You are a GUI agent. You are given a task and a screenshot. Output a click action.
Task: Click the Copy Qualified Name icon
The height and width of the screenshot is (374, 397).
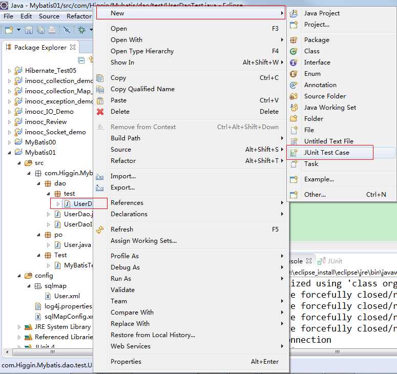click(100, 89)
